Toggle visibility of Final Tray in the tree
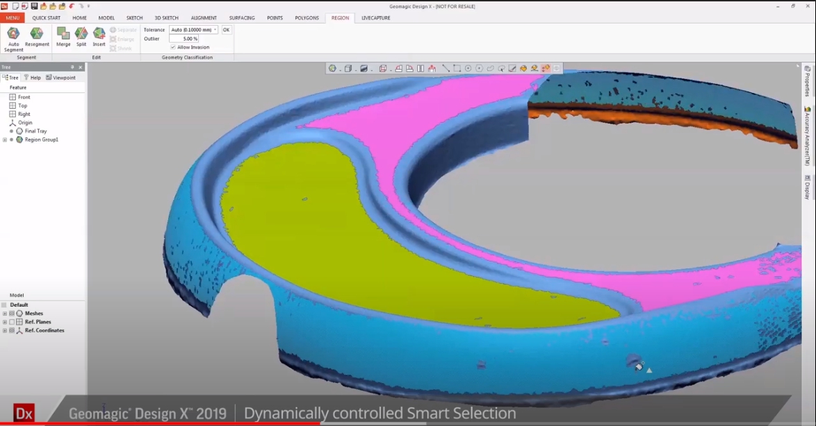Viewport: 816px width, 426px height. (x=10, y=131)
